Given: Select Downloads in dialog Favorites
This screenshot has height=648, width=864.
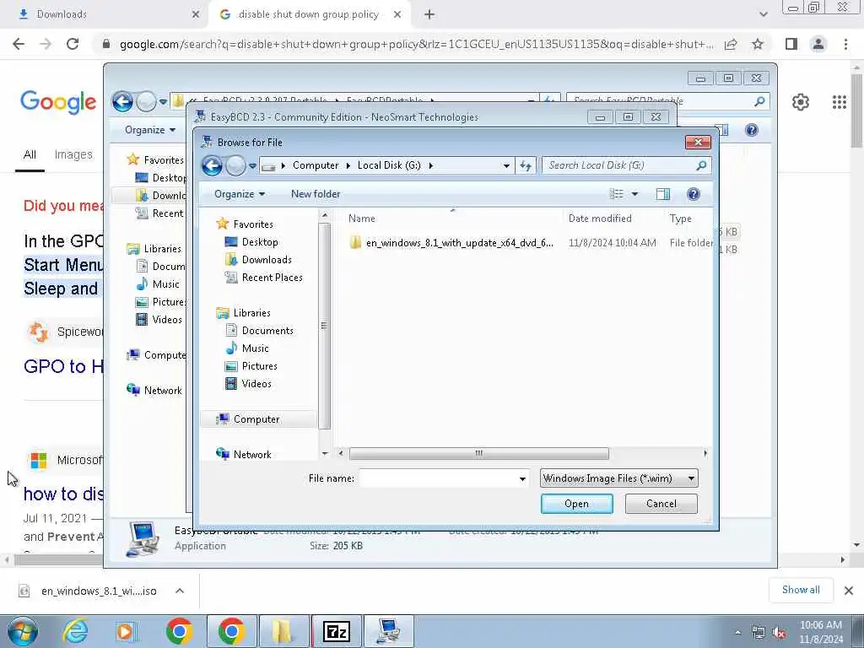Looking at the screenshot, I should (x=267, y=260).
